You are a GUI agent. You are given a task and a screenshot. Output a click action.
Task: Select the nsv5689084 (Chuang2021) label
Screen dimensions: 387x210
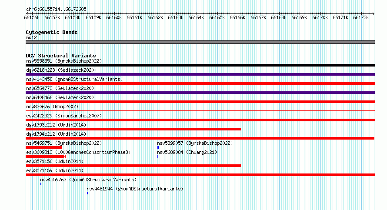point(187,152)
